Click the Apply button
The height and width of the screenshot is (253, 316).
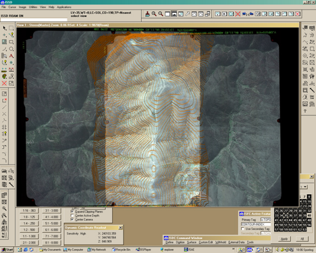click(284, 239)
